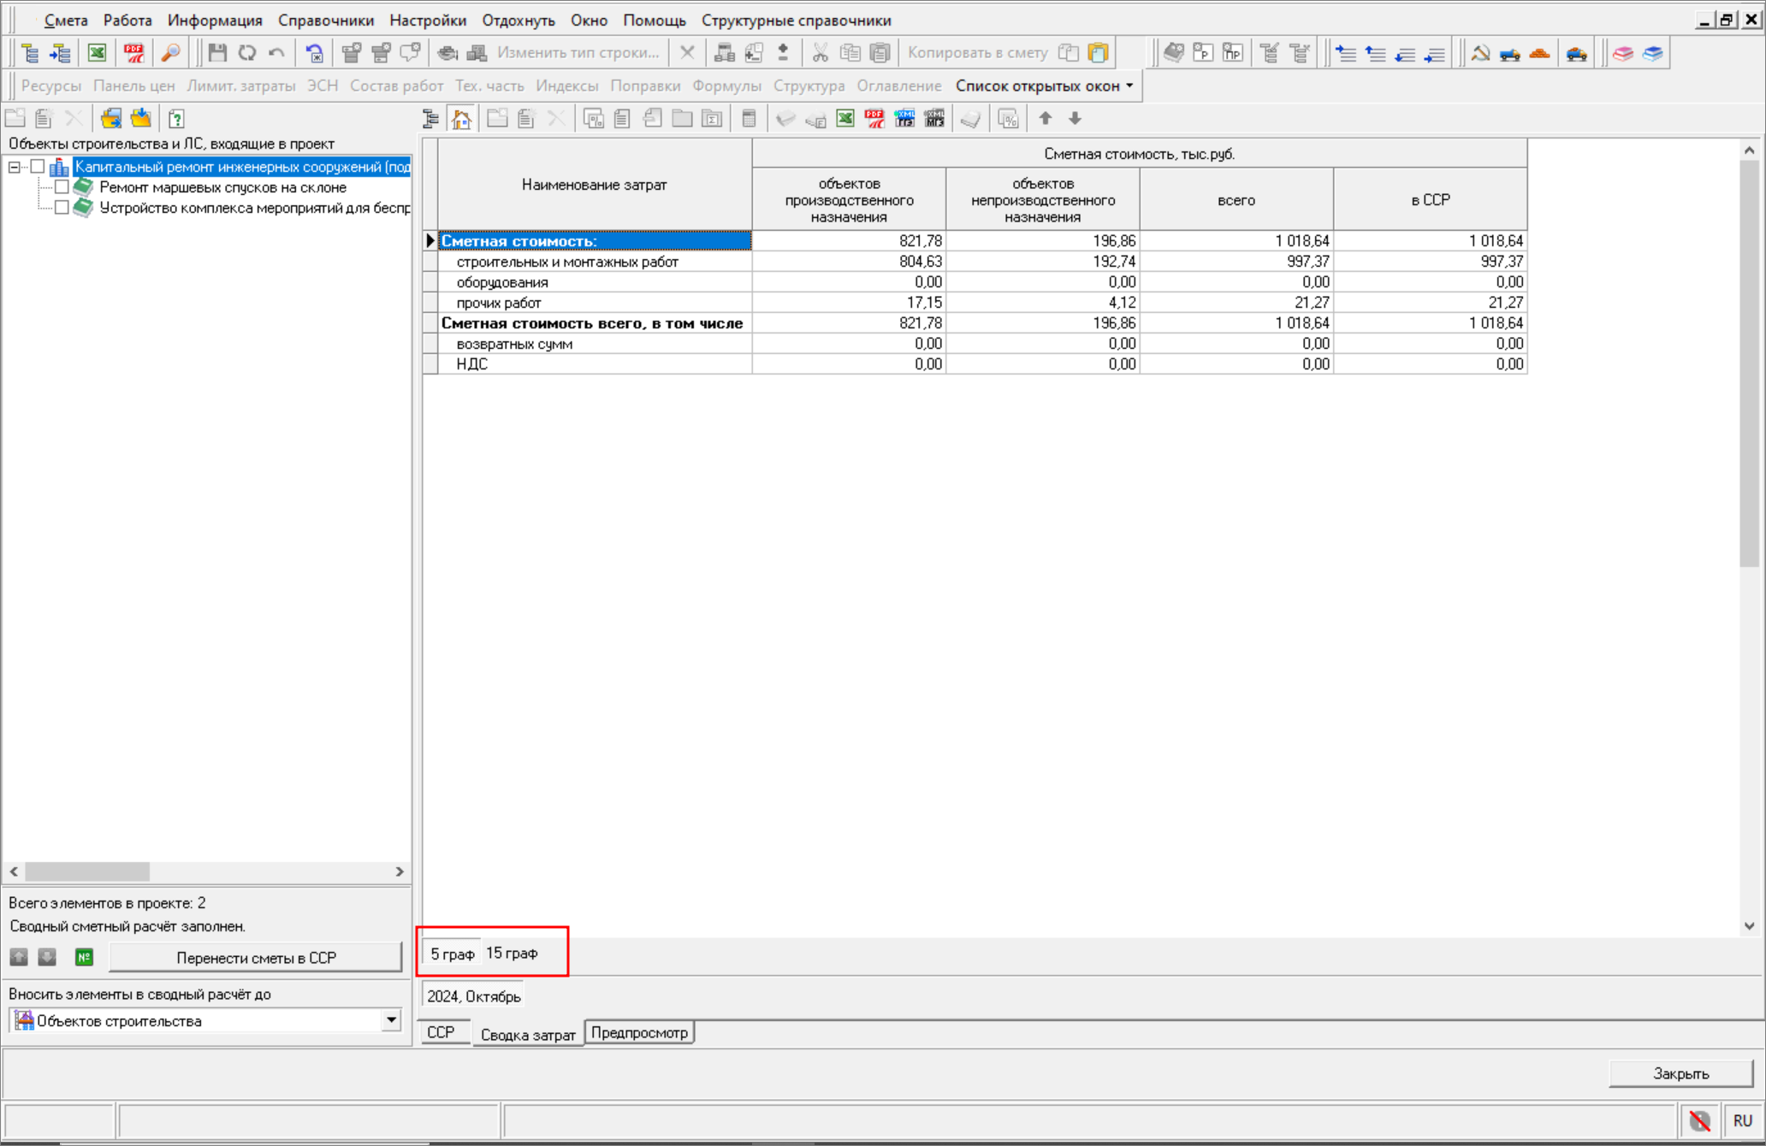
Task: Check the Ремонт маршевых спусков checkbox
Action: tap(62, 187)
